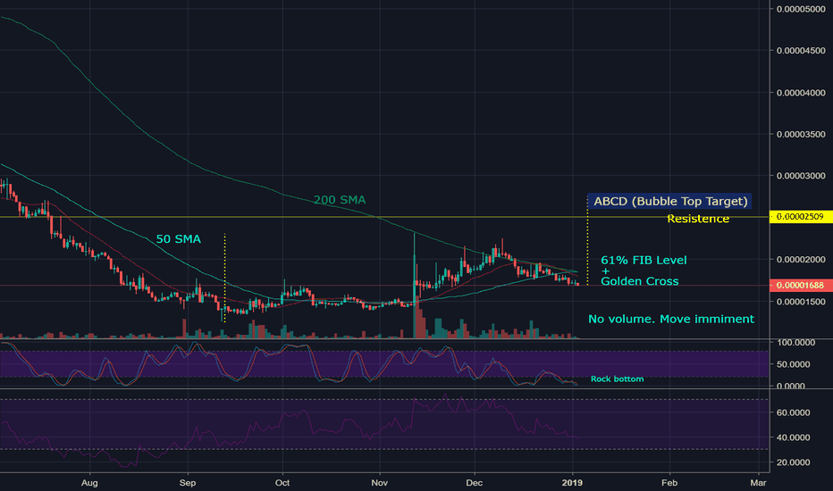The width and height of the screenshot is (833, 491).
Task: Click the yellow horizontal resistance line
Action: pyautogui.click(x=384, y=217)
